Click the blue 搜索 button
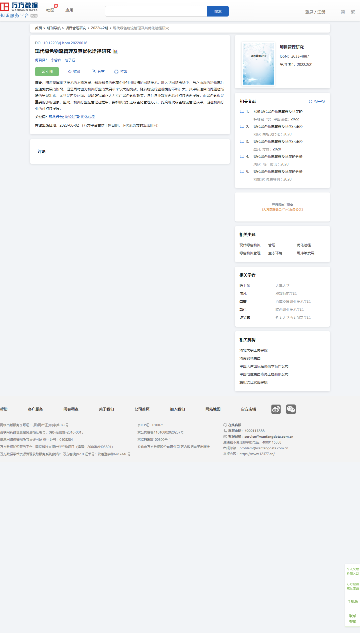 tap(218, 11)
